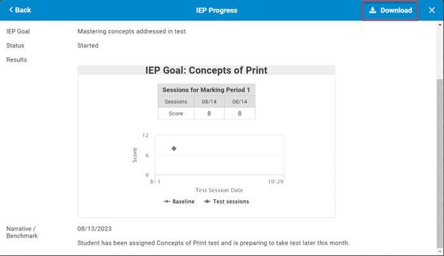444x256 pixels.
Task: Click the IEP Goal: Concepts of Print title
Action: pos(206,70)
